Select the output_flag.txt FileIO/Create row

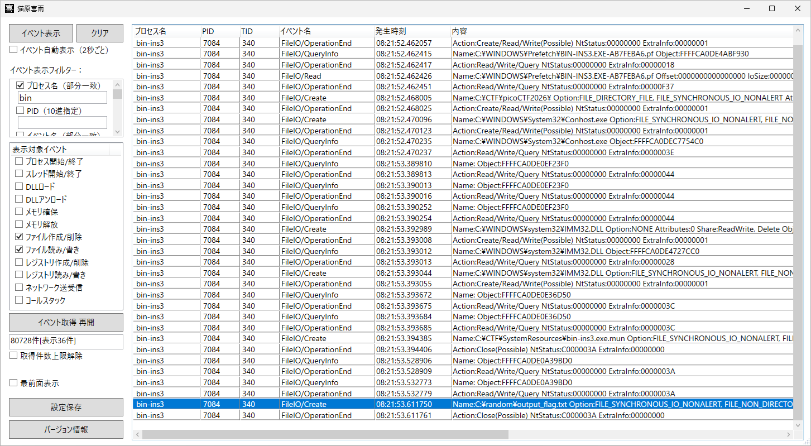point(463,404)
